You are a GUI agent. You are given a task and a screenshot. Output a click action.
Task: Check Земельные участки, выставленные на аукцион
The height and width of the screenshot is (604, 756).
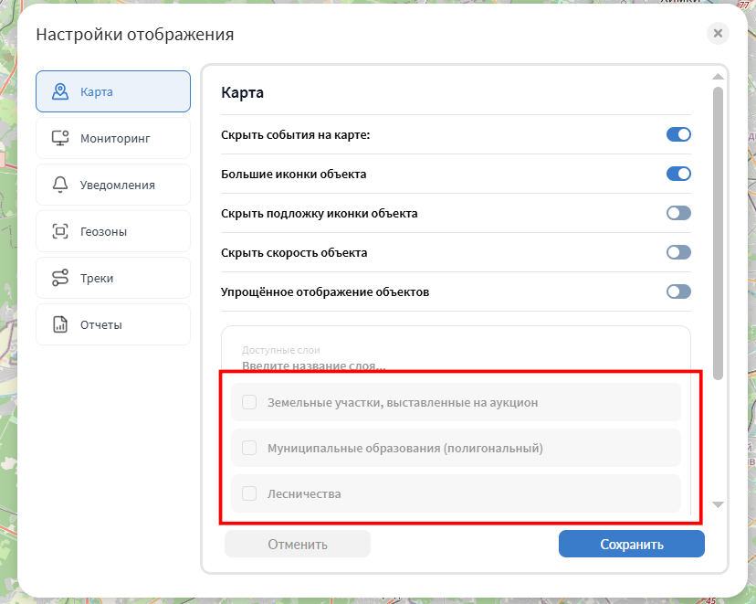249,402
